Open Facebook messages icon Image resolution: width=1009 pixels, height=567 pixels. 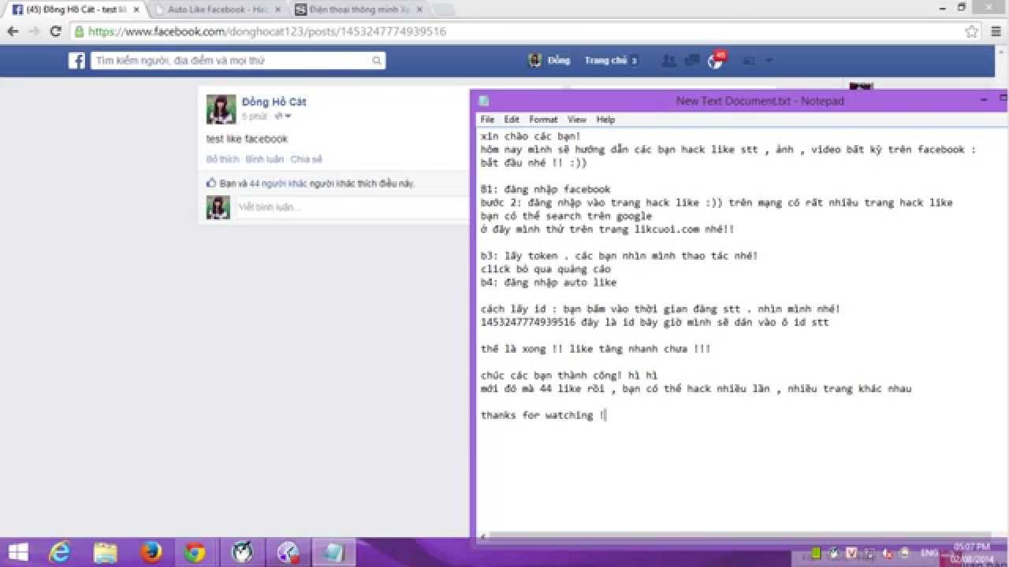692,61
